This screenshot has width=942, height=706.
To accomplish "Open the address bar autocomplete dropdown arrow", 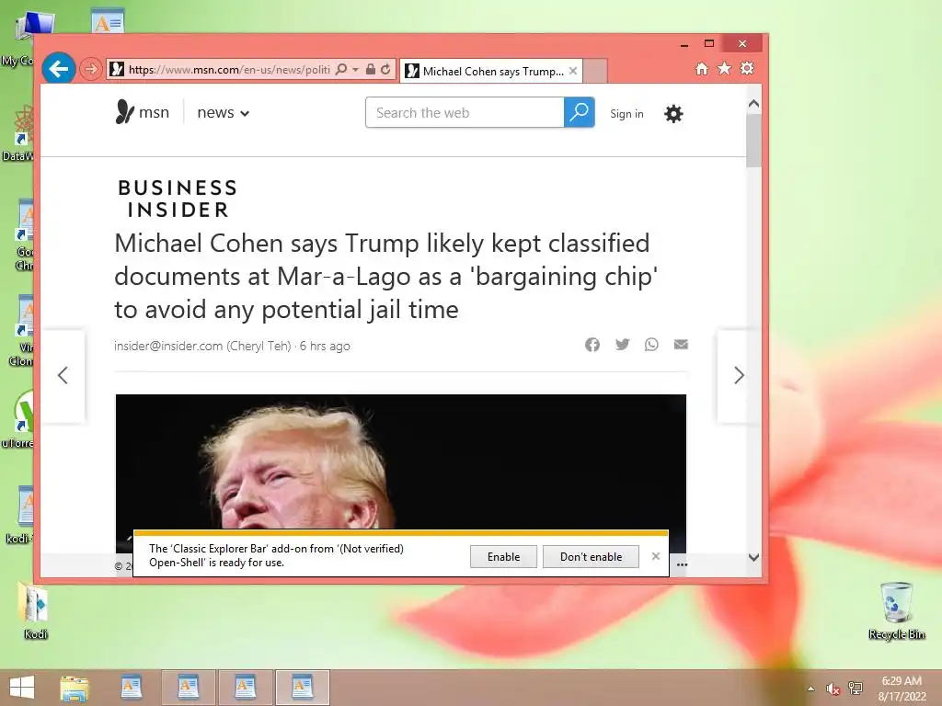I will (x=355, y=70).
